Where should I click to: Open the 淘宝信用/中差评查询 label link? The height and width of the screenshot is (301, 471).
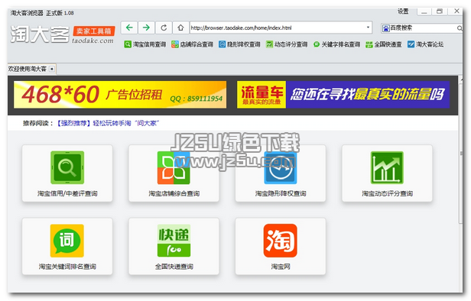[x=67, y=193]
